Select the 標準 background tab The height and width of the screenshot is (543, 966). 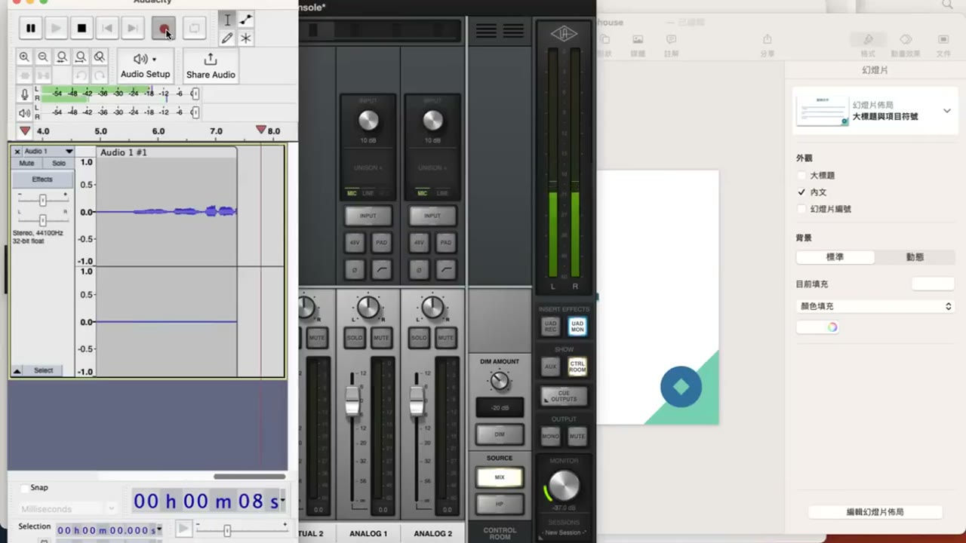pos(835,257)
